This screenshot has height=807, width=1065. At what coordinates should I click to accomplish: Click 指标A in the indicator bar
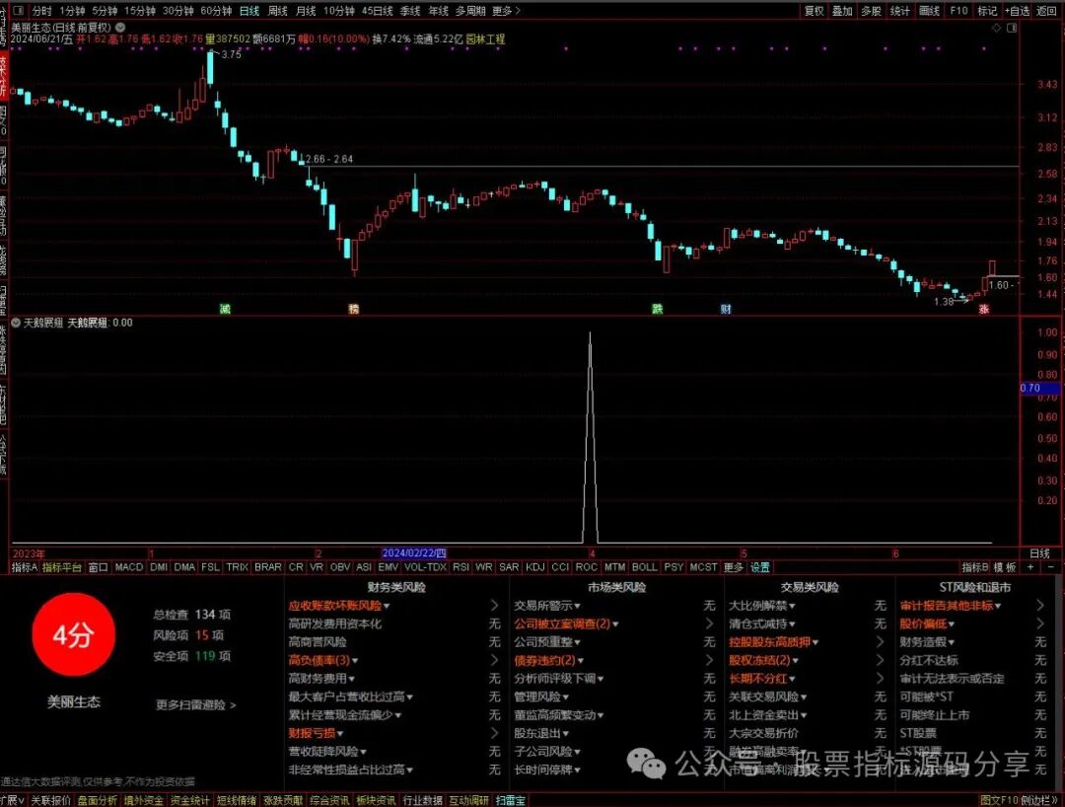[25, 567]
